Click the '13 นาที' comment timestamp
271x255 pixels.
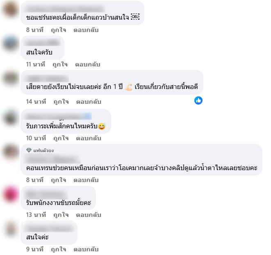(36, 215)
